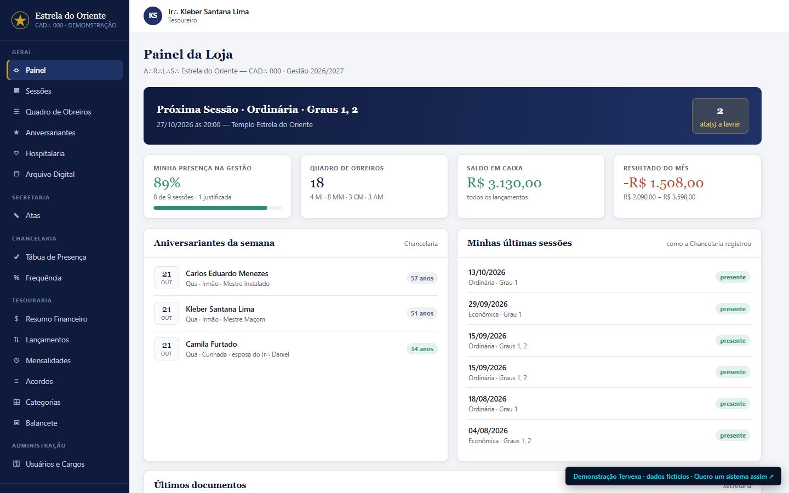Screen dimensions: 789x493
Task: Click the Frequência percent icon
Action: tap(16, 278)
